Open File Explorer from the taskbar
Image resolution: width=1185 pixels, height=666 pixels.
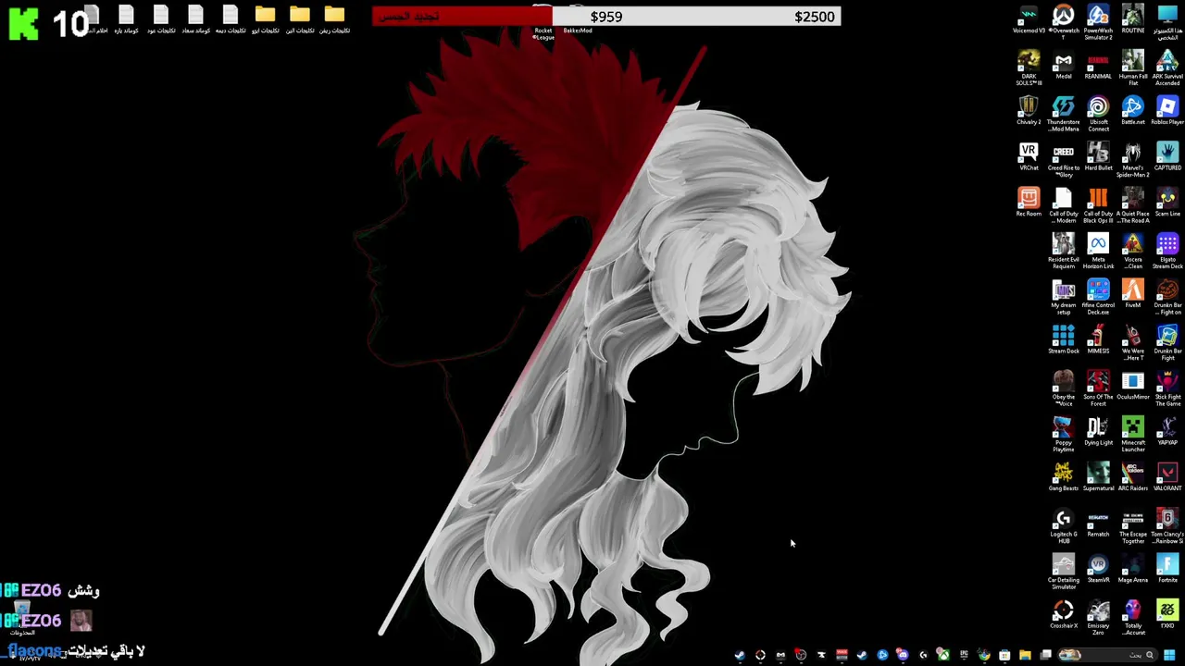click(x=1025, y=655)
